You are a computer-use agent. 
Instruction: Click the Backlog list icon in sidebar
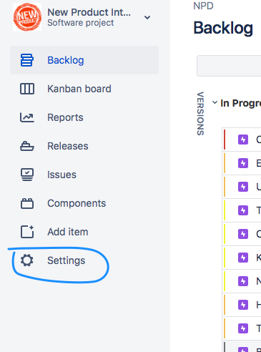(27, 60)
